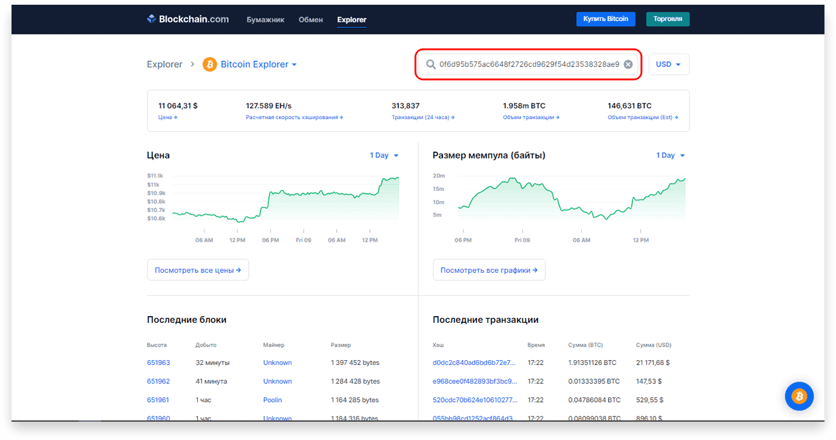The height and width of the screenshot is (440, 836).
Task: Click the 1.958m BTC volume value
Action: point(524,106)
